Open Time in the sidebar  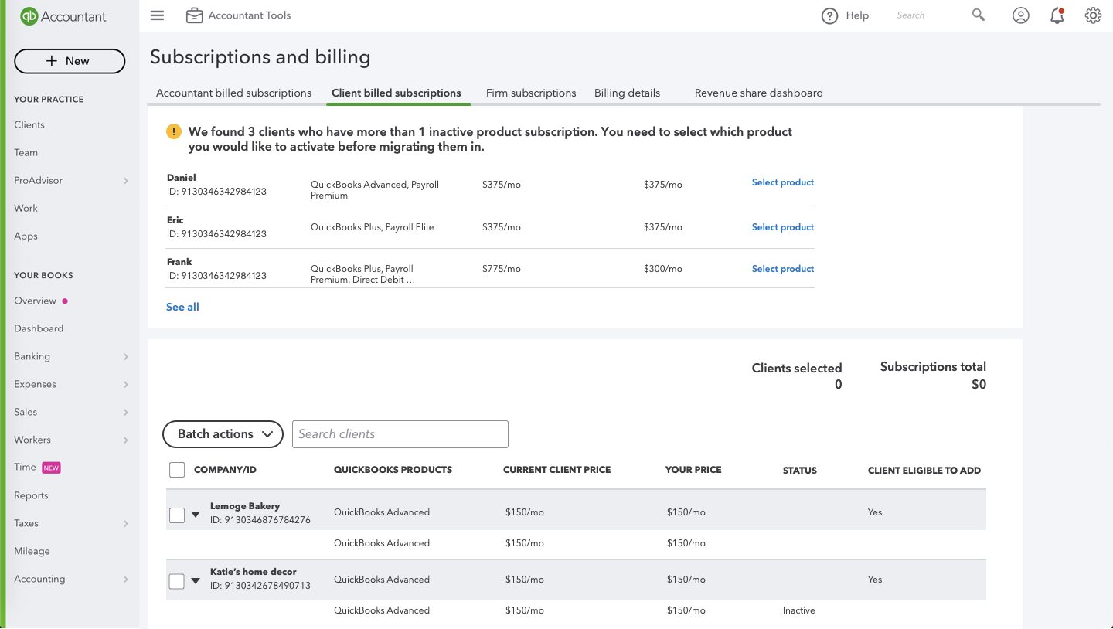pyautogui.click(x=25, y=467)
